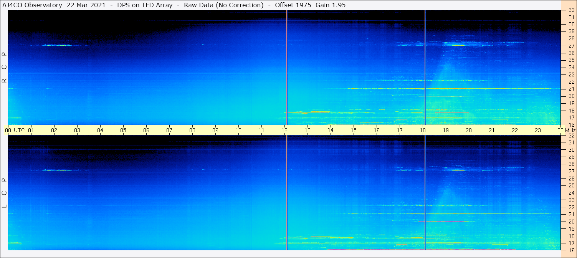
Task: Select hour 07 on the UTC axis
Action: click(x=169, y=130)
